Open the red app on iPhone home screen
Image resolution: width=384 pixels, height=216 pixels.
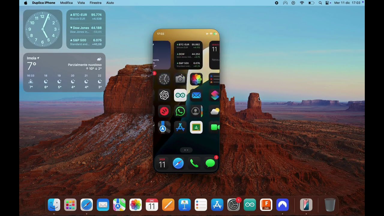(164, 111)
